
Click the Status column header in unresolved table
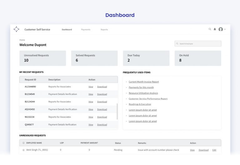tap(118, 143)
